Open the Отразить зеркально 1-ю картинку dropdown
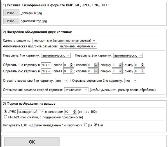The width and height of the screenshot is (168, 147). coord(62,81)
